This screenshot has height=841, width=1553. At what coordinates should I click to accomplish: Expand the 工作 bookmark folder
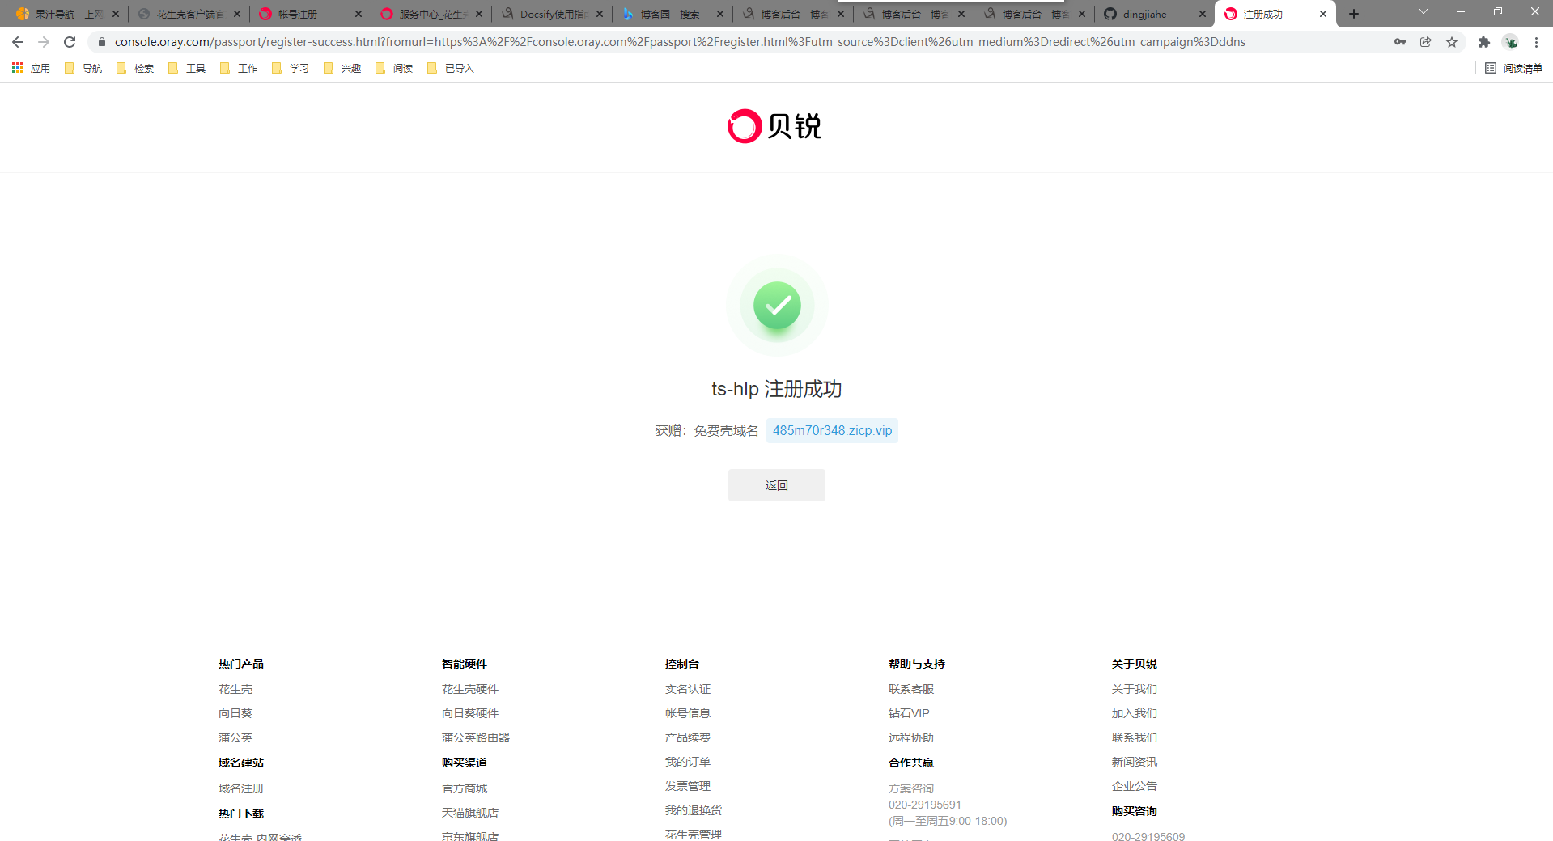click(239, 69)
